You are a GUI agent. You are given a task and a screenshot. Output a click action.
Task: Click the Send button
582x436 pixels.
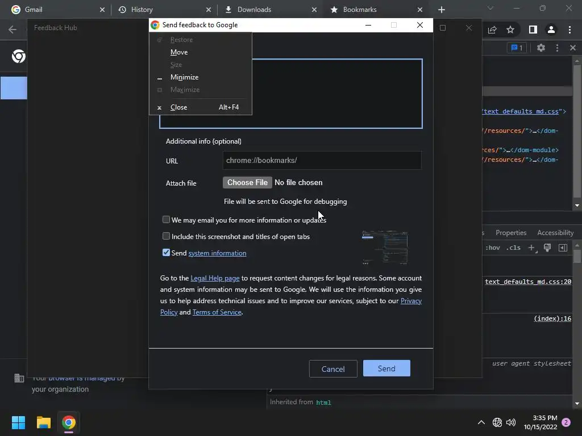click(x=386, y=368)
